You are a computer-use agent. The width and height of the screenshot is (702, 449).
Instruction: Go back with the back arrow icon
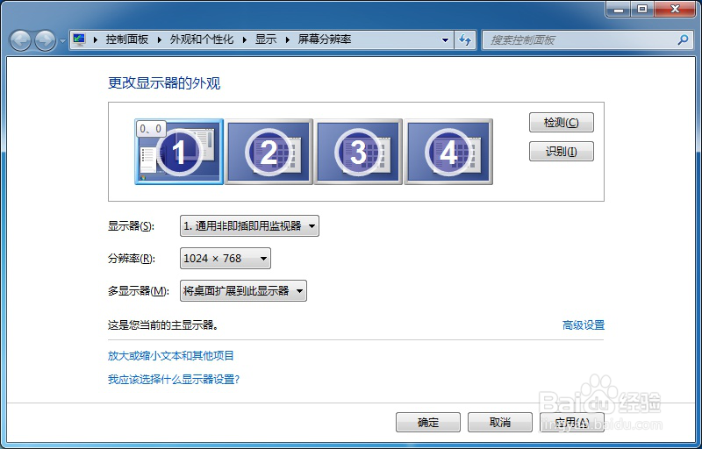click(x=20, y=40)
